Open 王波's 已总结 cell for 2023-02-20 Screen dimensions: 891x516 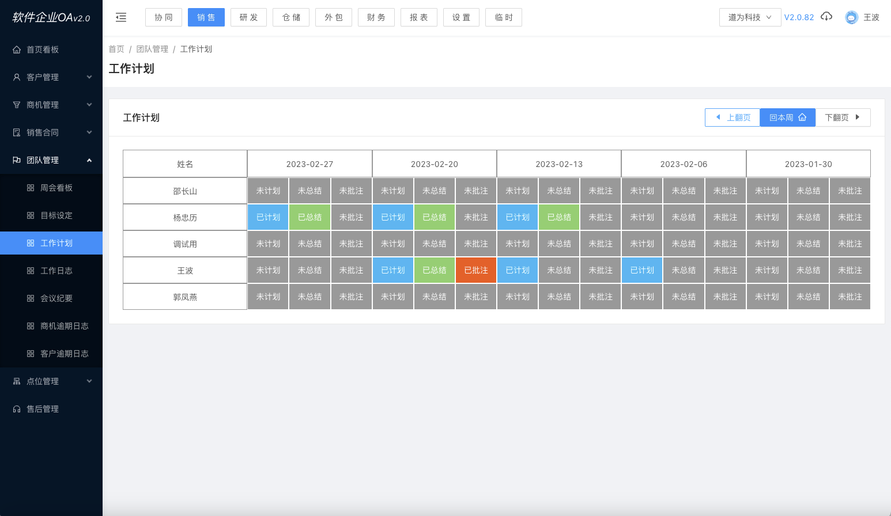435,270
